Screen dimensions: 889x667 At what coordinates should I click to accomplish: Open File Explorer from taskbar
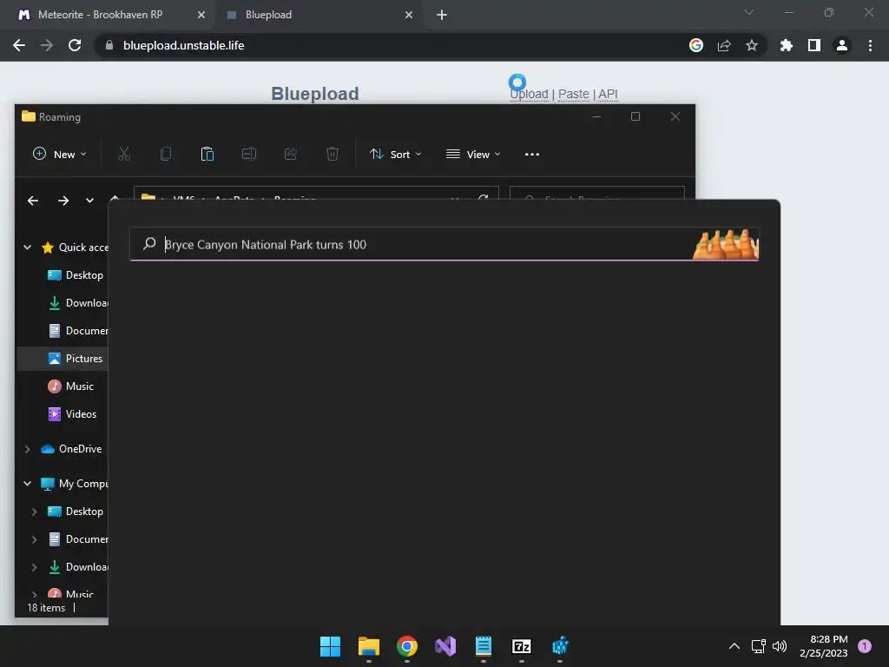click(x=368, y=646)
